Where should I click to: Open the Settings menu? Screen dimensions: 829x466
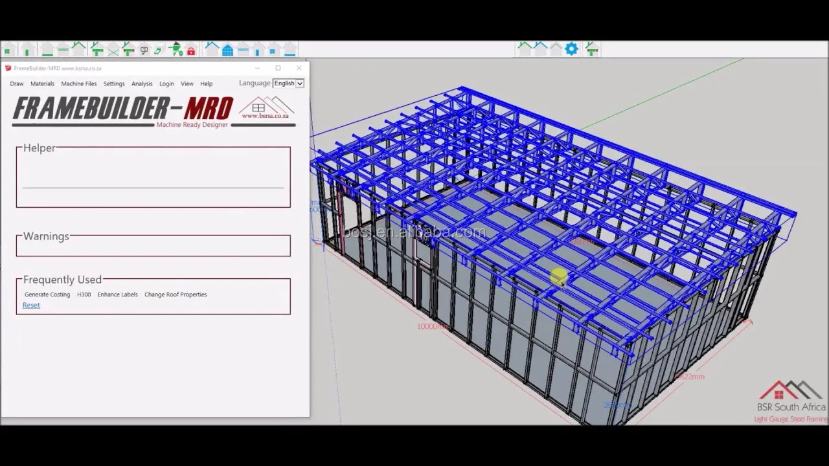click(x=114, y=83)
